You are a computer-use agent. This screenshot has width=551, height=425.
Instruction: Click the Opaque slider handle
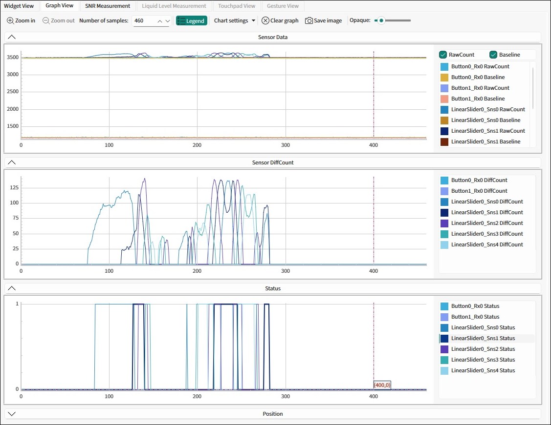pyautogui.click(x=381, y=20)
